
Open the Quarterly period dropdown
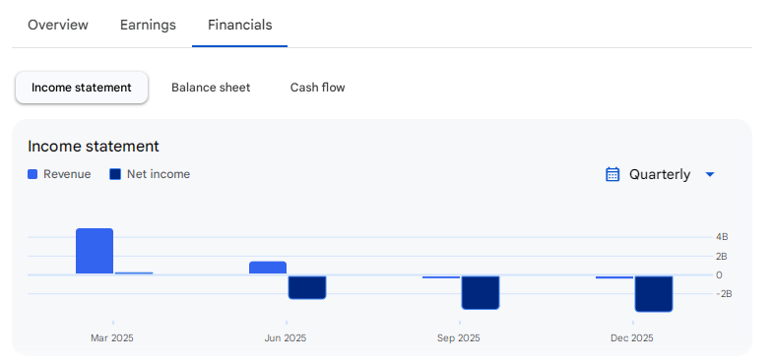click(660, 174)
